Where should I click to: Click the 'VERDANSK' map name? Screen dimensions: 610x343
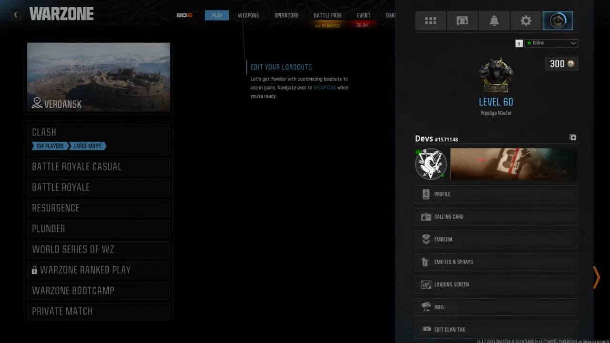(x=63, y=104)
